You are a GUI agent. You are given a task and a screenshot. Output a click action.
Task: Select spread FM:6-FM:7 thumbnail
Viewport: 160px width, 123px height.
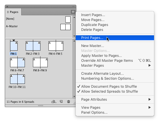[x=17, y=63]
